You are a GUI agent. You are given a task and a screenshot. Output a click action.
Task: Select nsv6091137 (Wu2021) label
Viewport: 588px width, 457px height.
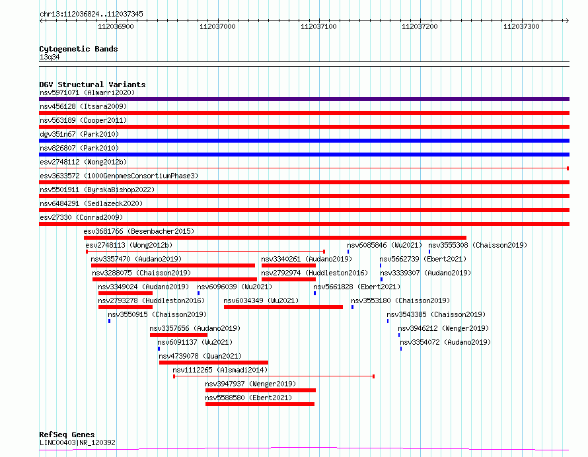point(195,342)
